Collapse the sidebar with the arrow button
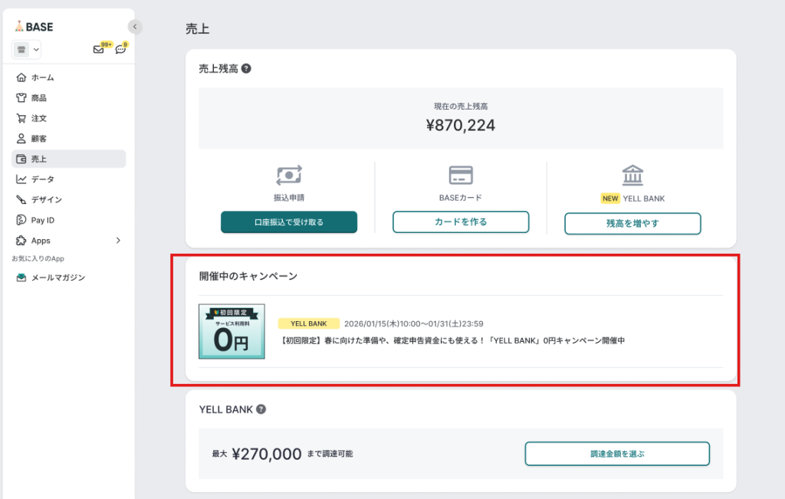This screenshot has width=785, height=499. (x=135, y=27)
